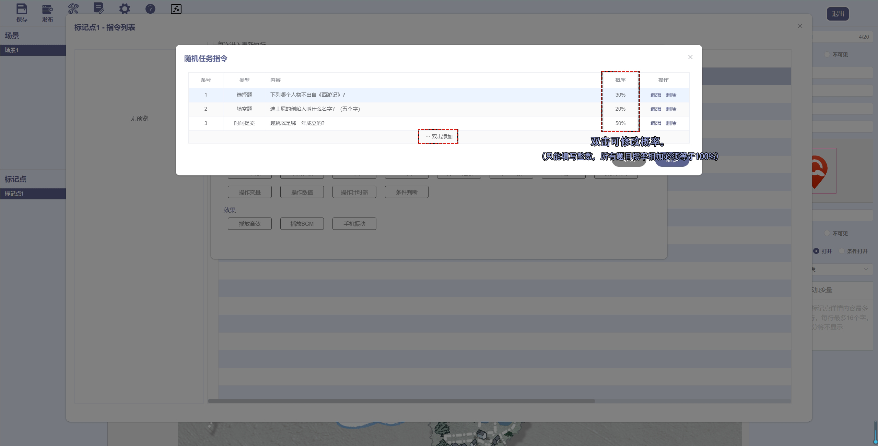878x446 pixels.
Task: Select the 打开 radio option
Action: [816, 251]
